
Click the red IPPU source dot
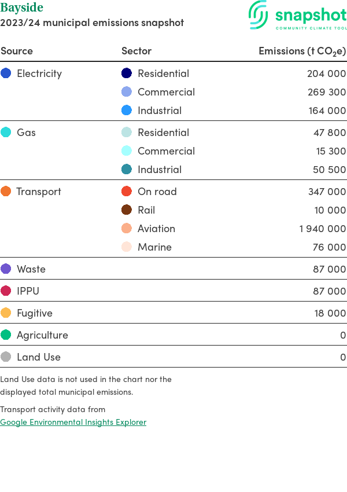point(6,291)
